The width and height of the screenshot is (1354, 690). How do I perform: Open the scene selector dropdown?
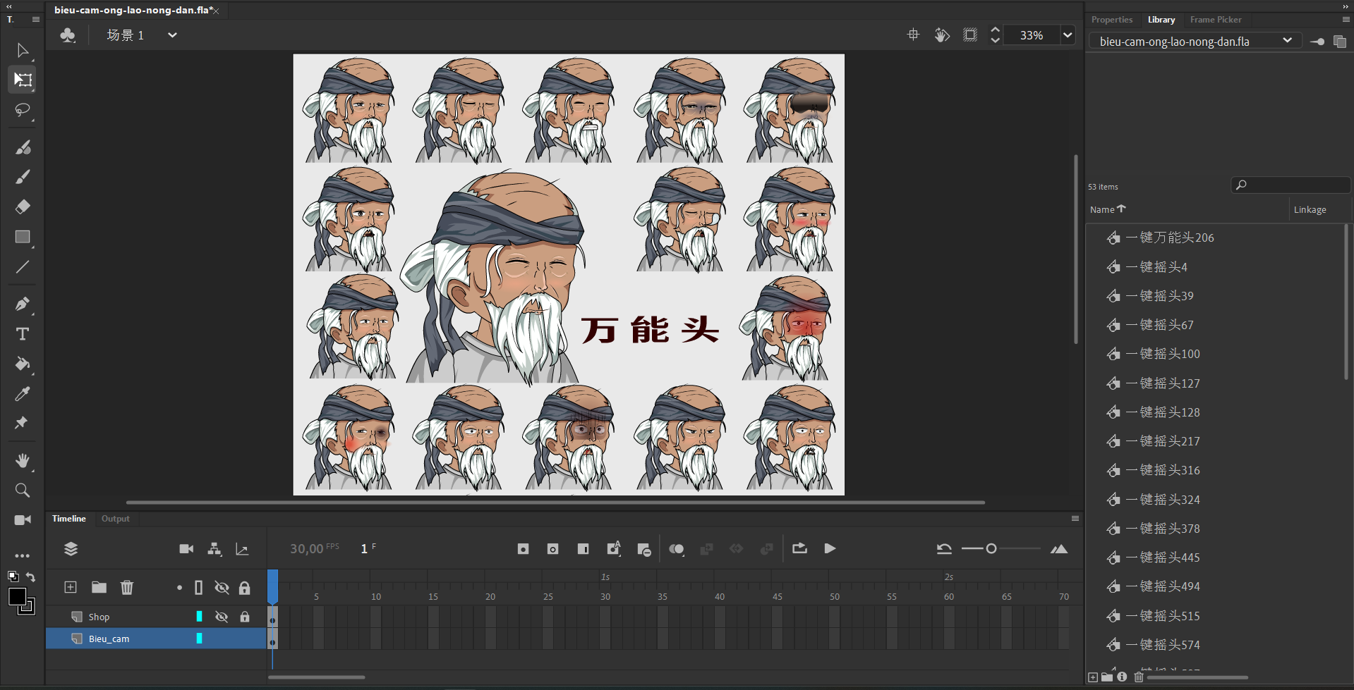pyautogui.click(x=171, y=35)
